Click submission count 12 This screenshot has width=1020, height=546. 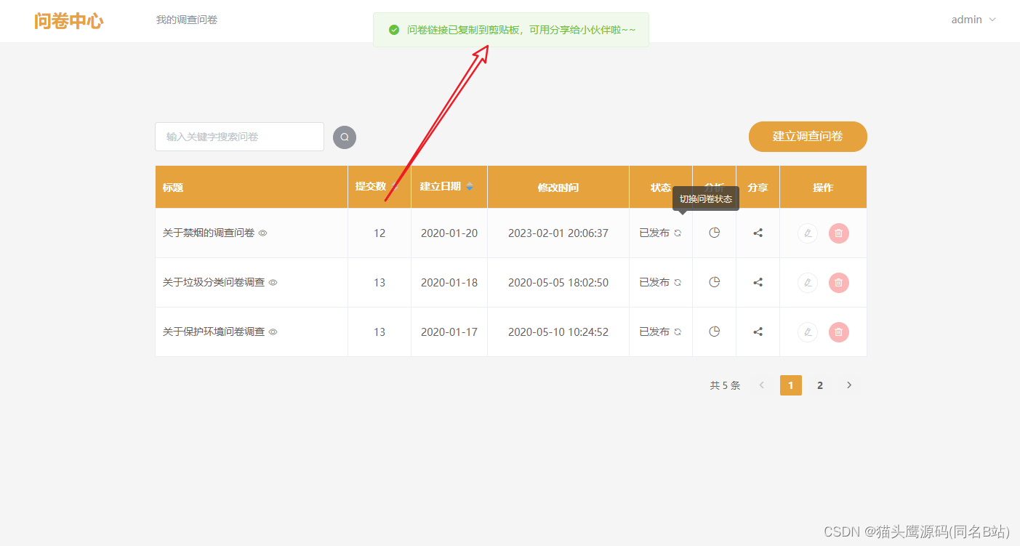(x=380, y=233)
